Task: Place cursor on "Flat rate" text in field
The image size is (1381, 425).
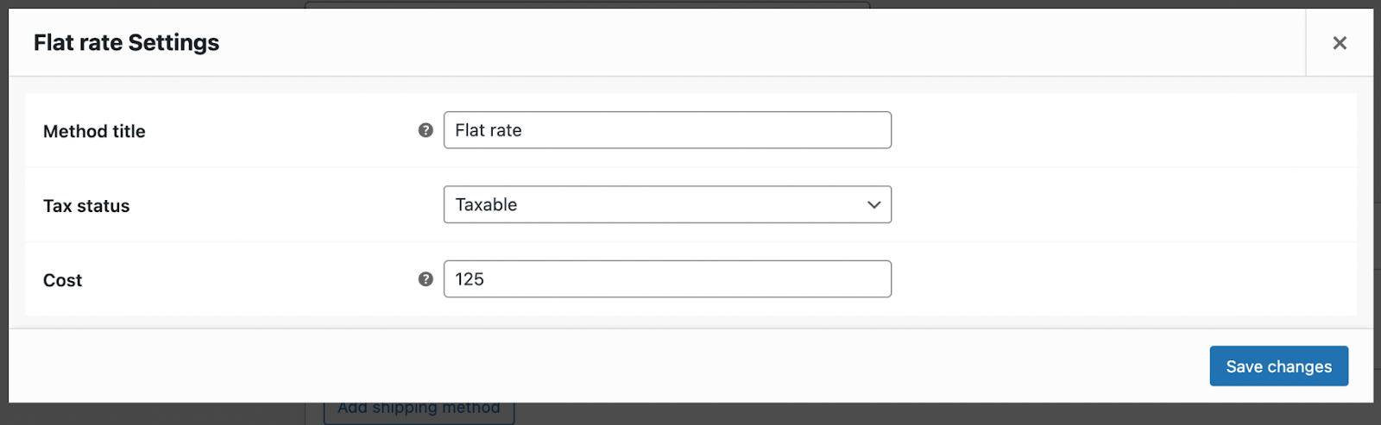Action: [489, 130]
